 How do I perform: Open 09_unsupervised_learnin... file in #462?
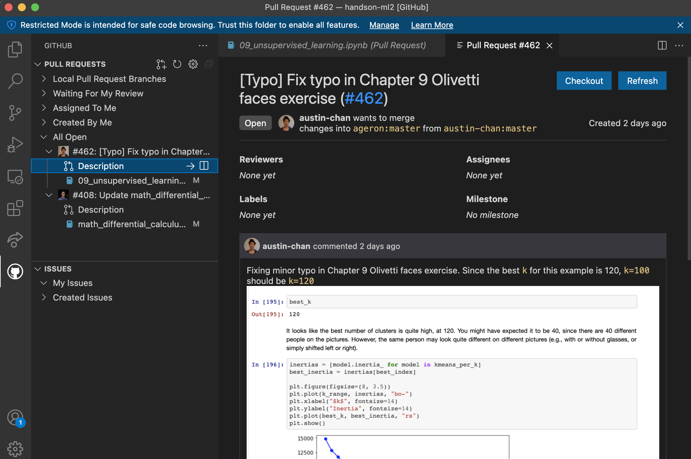125,181
